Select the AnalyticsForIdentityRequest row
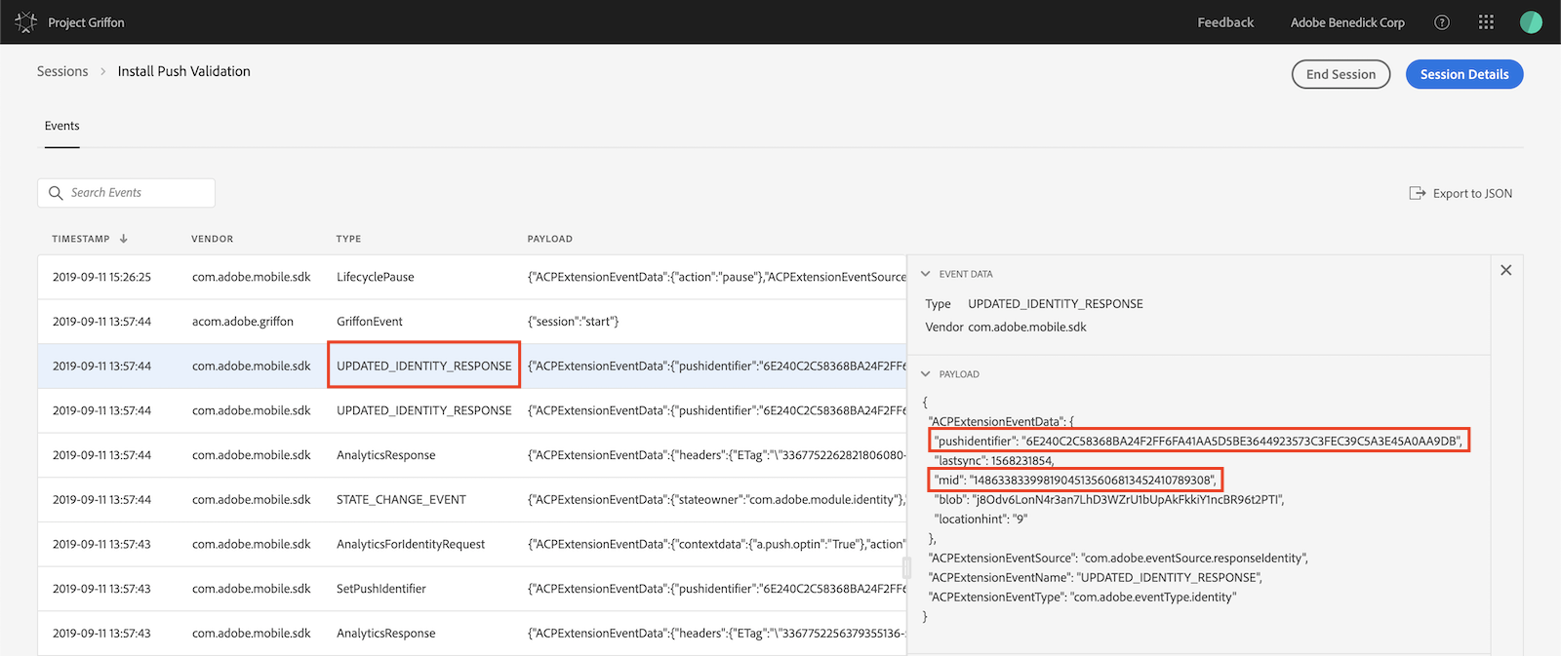Image resolution: width=1561 pixels, height=656 pixels. [472, 544]
